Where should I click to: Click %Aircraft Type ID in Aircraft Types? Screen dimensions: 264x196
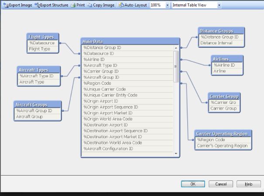pos(39,76)
